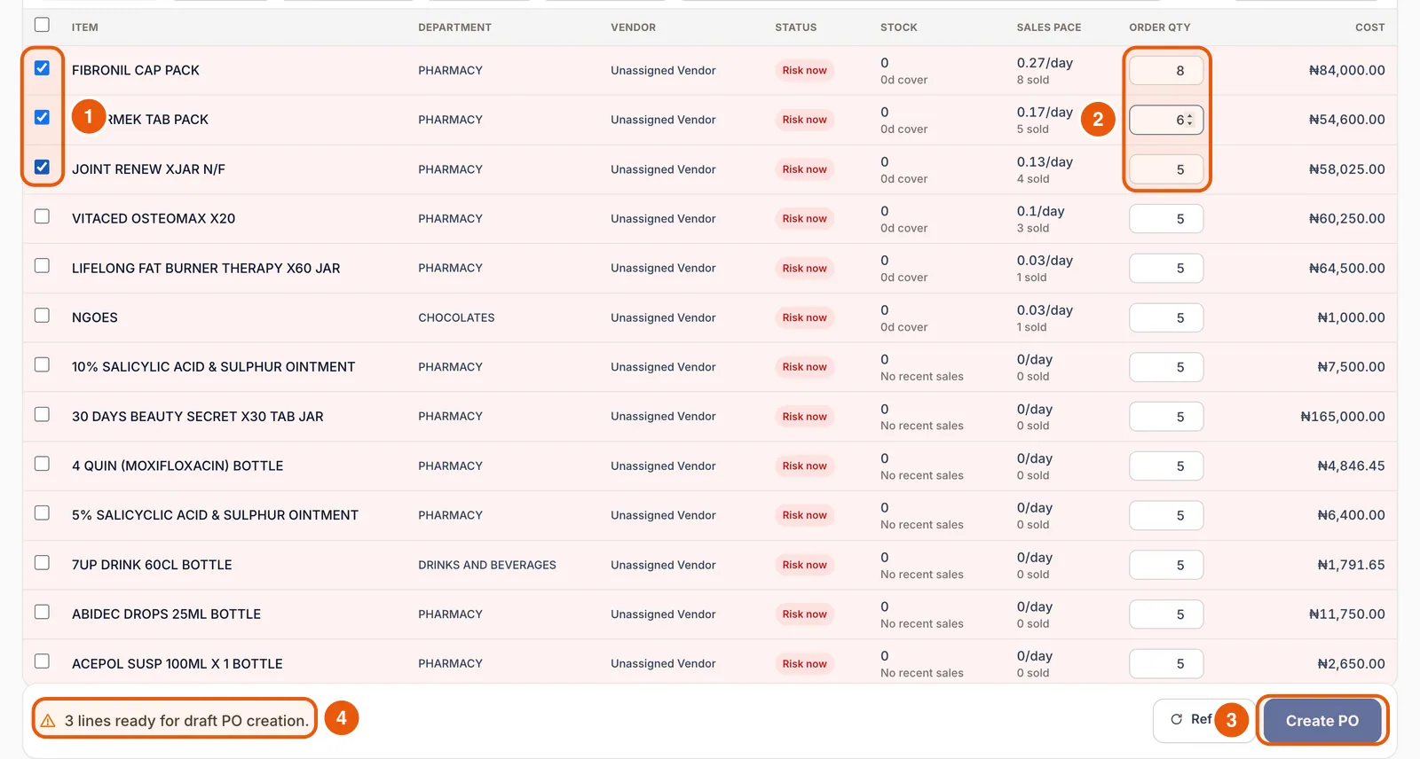
Task: Uncheck the FIBRONIL CAP PACK checkbox
Action: pos(42,68)
